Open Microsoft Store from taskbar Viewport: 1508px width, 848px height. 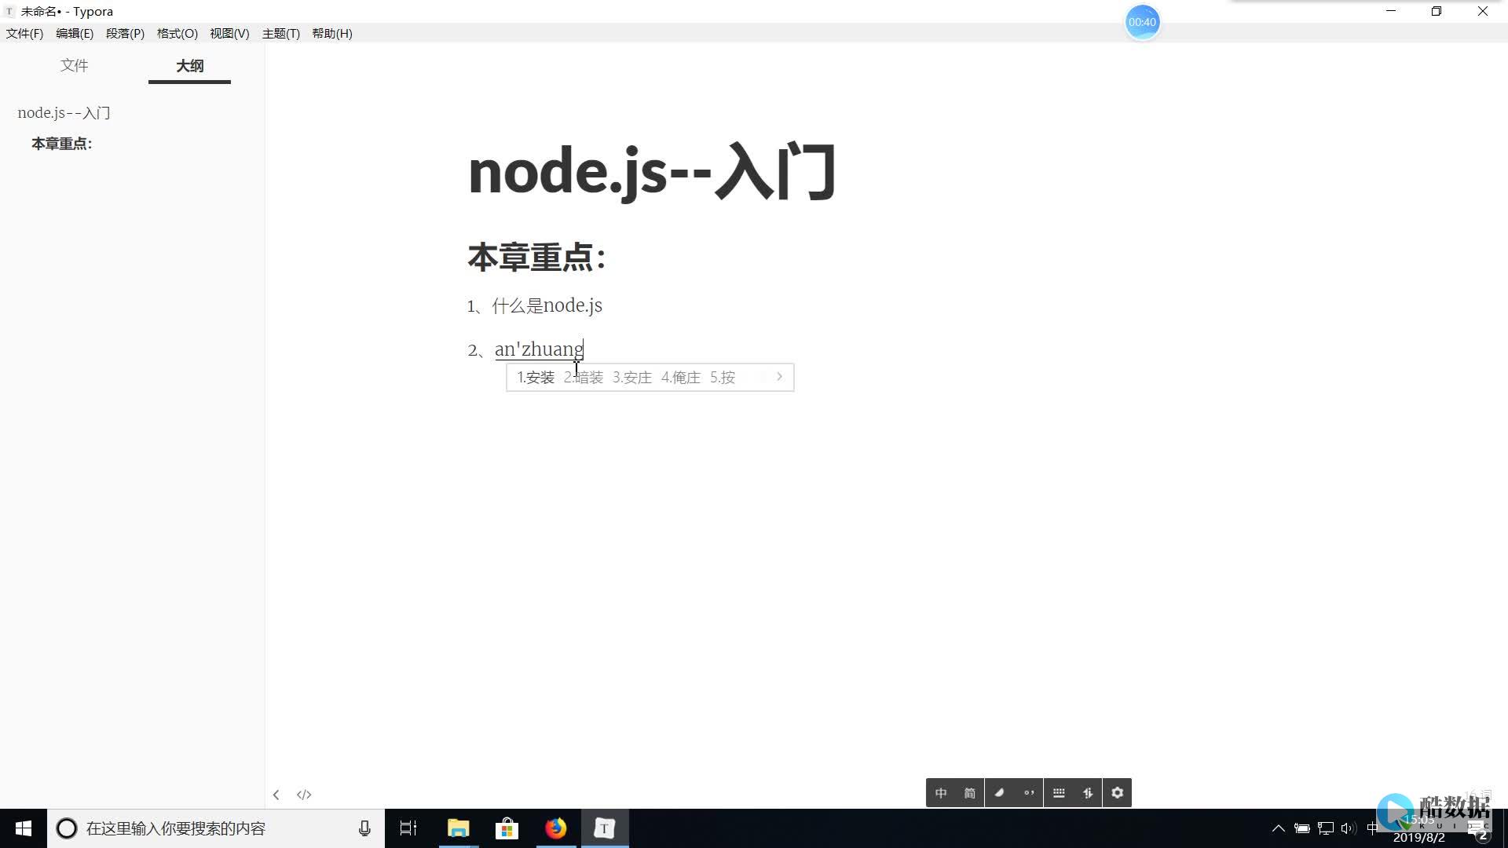pos(507,828)
